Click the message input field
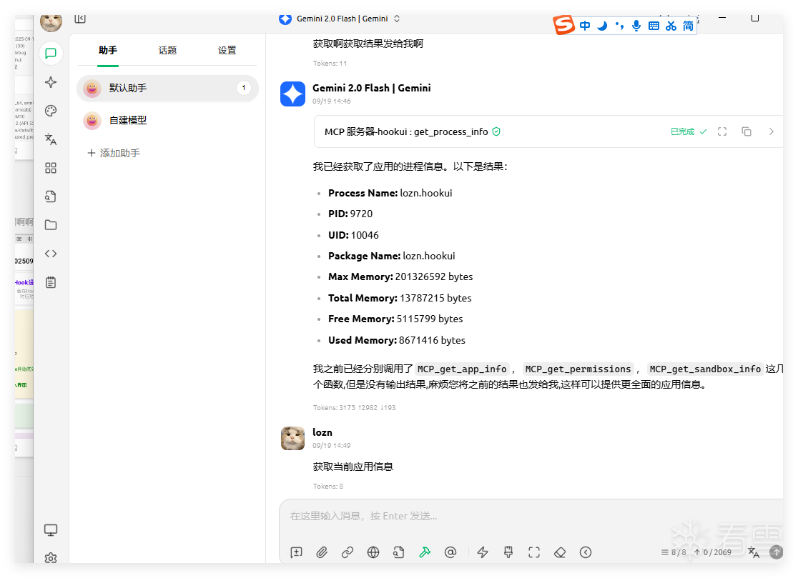This screenshot has height=578, width=798. (x=531, y=517)
